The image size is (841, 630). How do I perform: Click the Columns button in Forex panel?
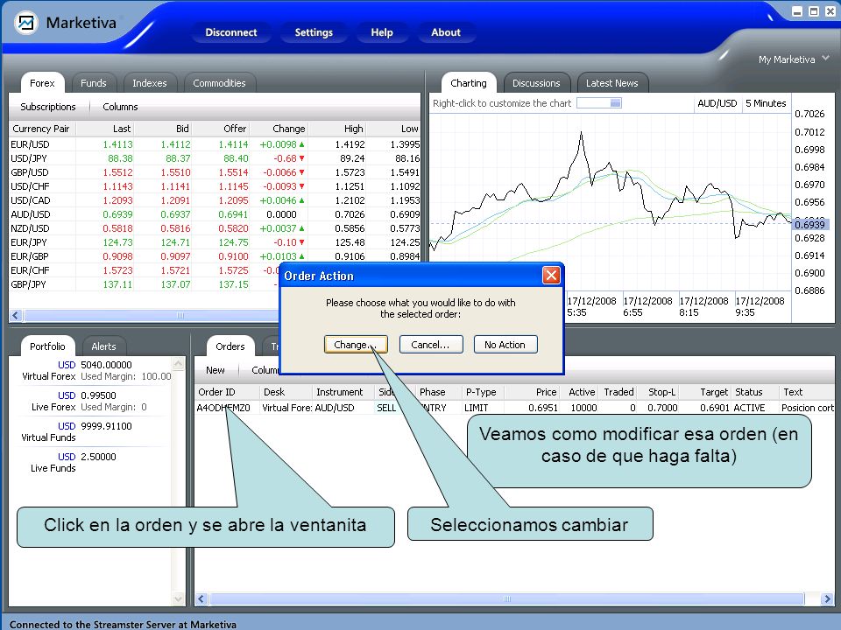click(x=120, y=107)
